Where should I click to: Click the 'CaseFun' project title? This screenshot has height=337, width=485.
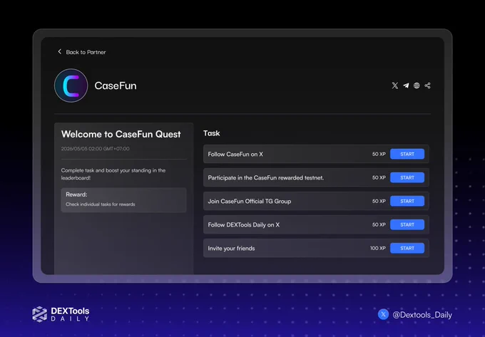116,85
